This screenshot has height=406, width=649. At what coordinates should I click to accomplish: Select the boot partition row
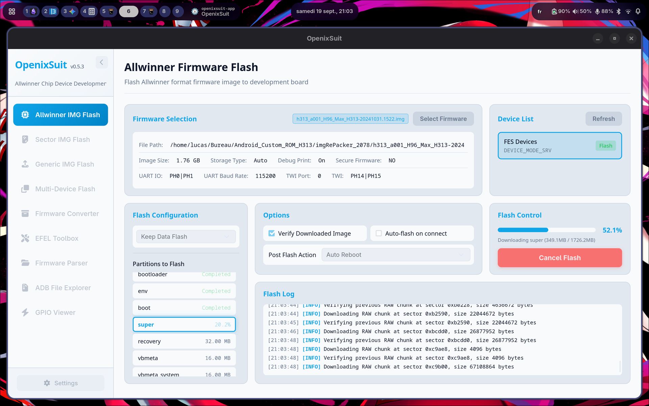pyautogui.click(x=184, y=308)
